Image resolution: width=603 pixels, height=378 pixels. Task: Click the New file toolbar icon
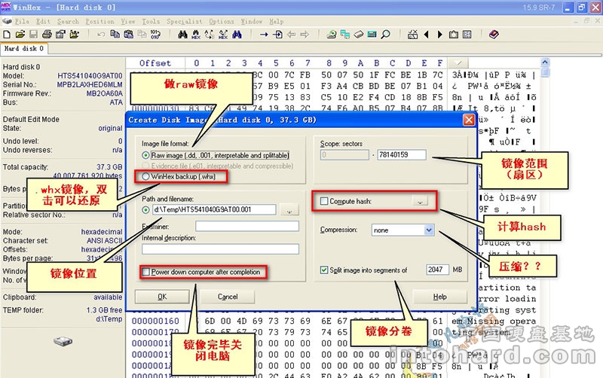(7, 35)
